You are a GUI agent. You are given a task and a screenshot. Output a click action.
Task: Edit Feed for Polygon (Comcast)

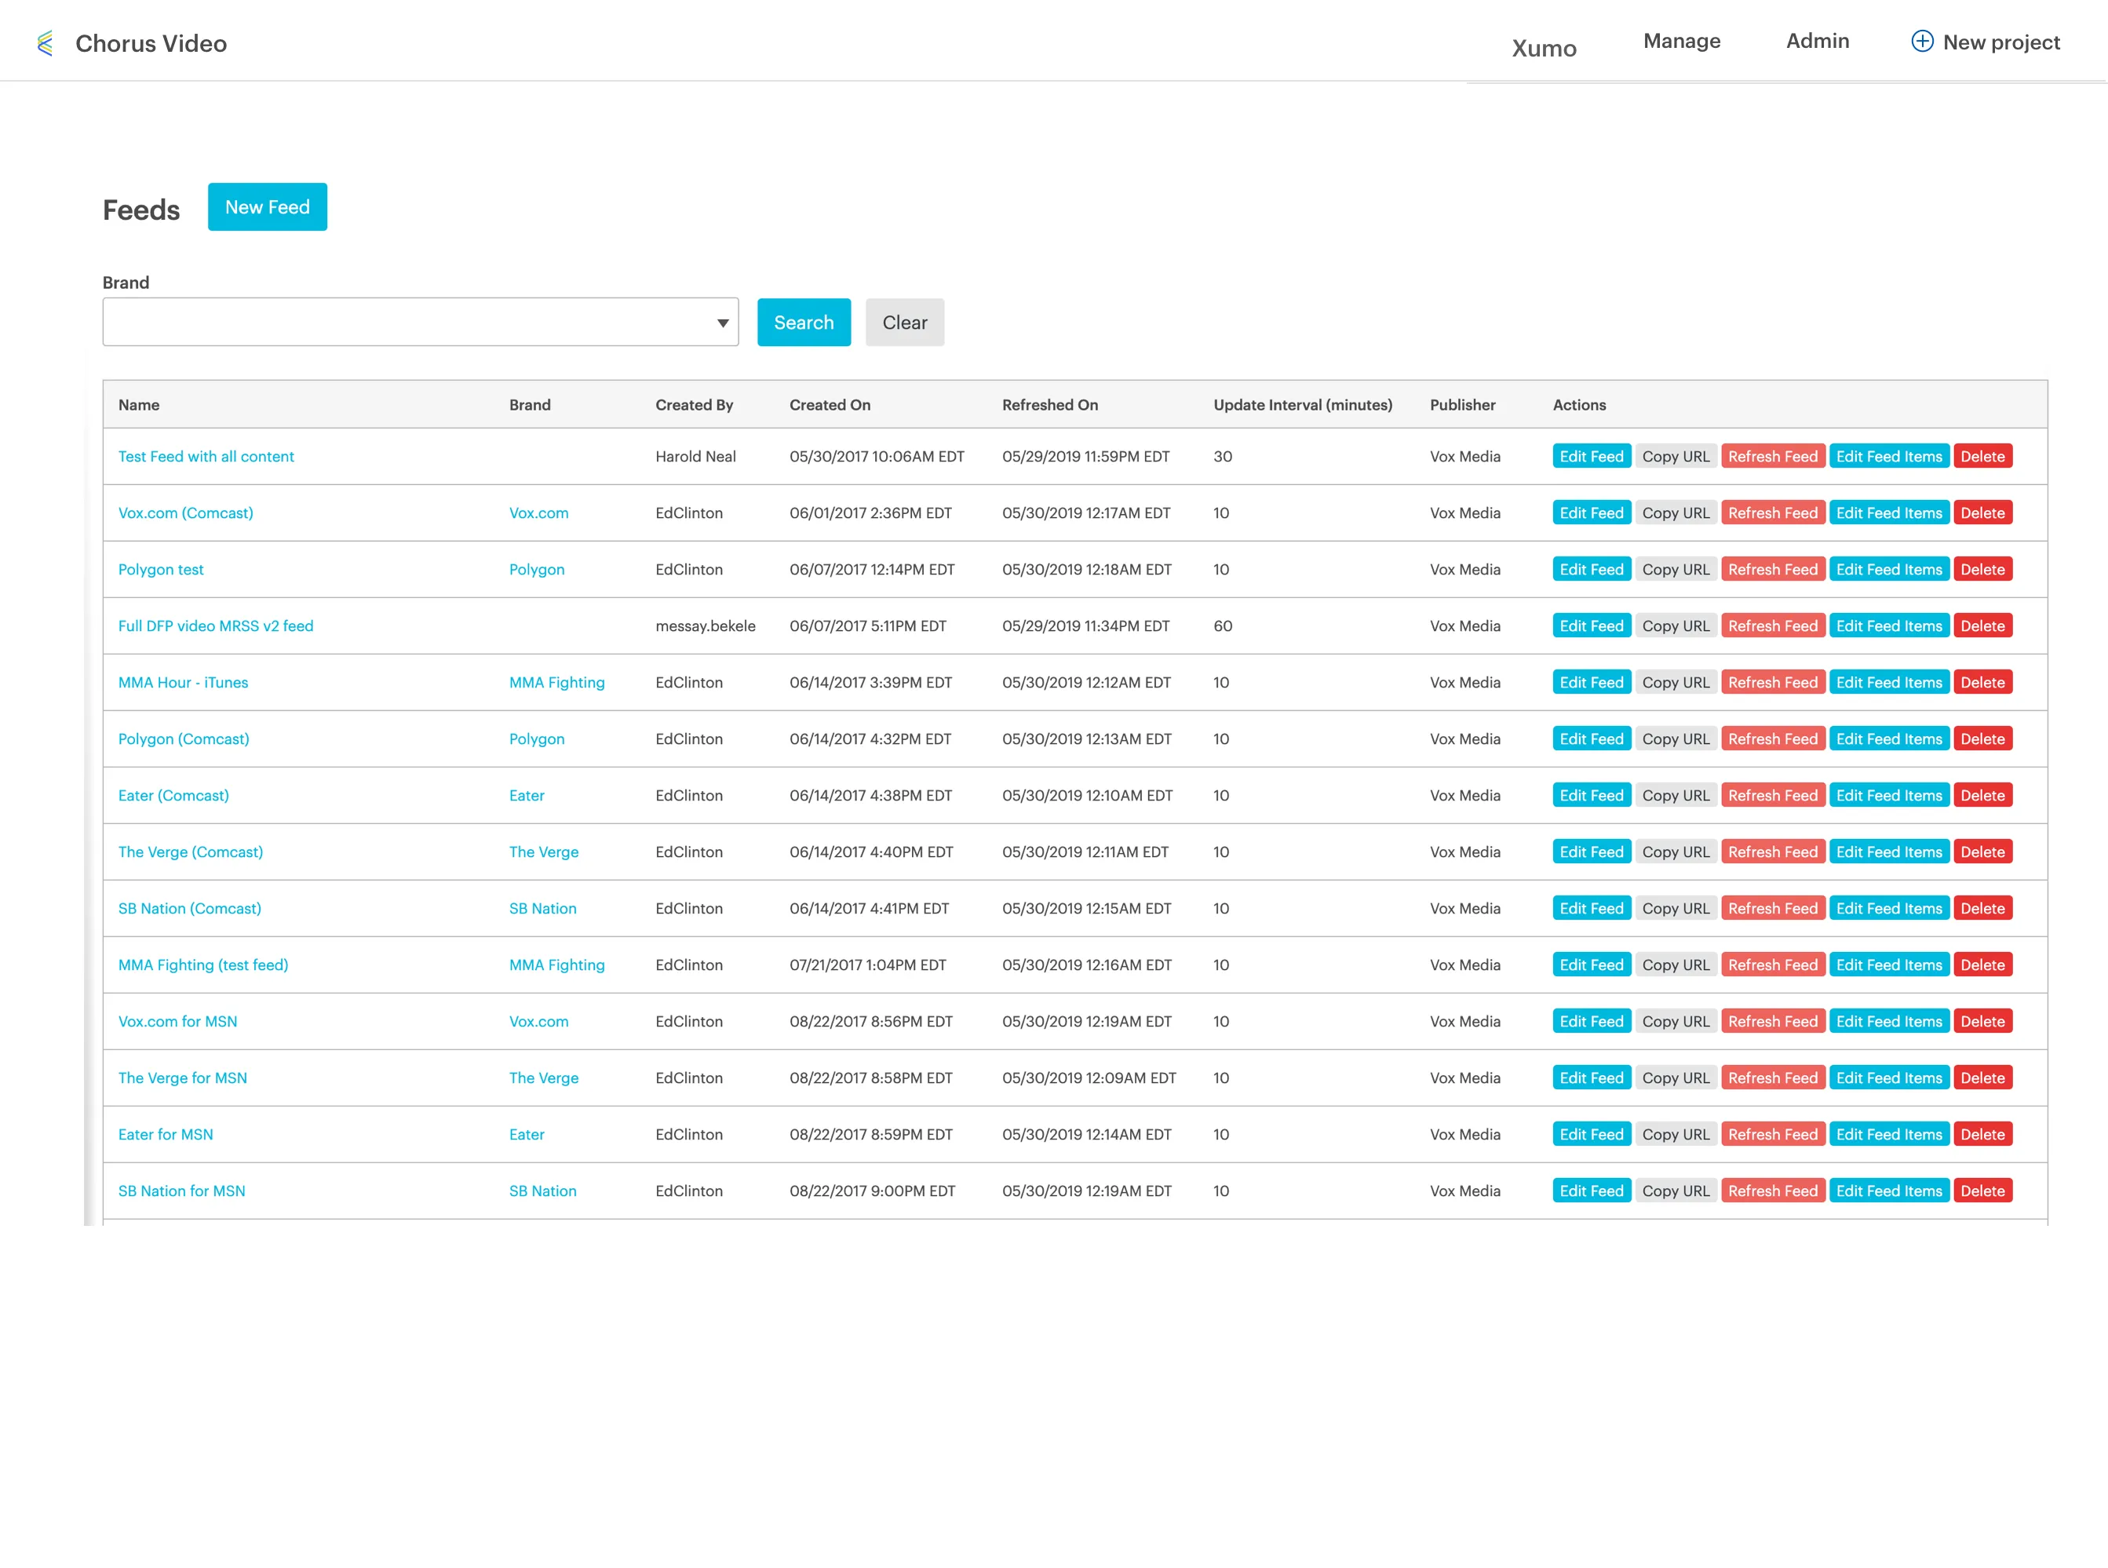pyautogui.click(x=1592, y=738)
